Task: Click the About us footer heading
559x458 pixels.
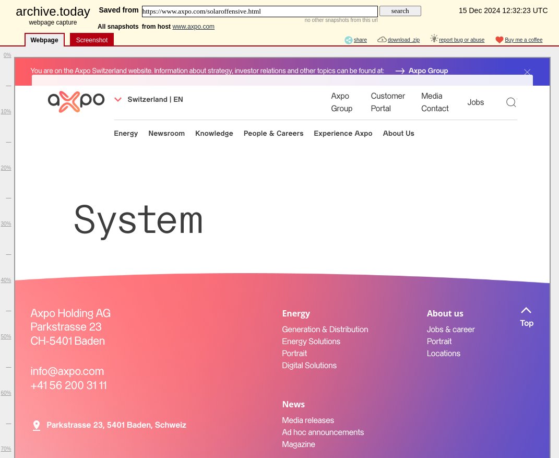Action: (445, 313)
